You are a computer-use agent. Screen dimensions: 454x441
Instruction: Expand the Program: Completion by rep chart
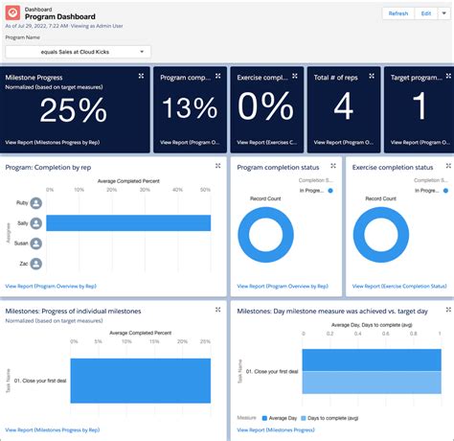218,166
